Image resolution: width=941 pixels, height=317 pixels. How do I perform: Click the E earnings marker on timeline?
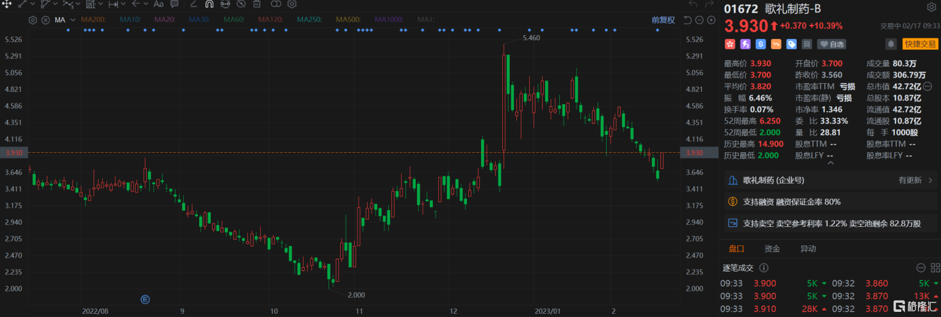coord(145,298)
